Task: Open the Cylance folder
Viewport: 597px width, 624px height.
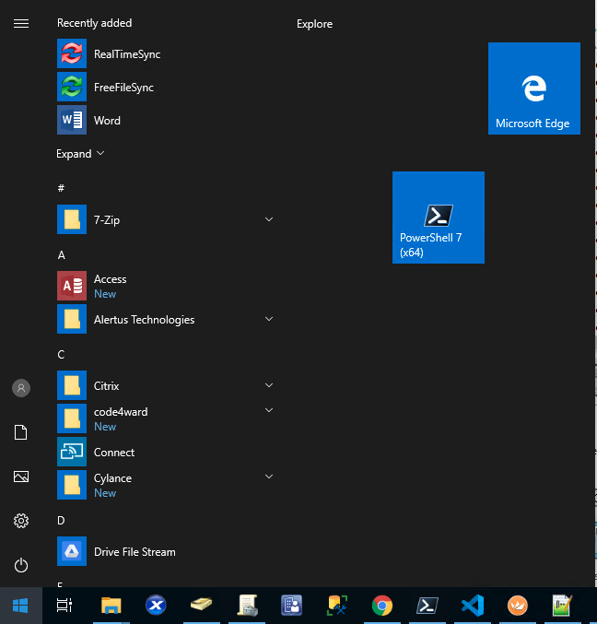Action: click(x=165, y=485)
